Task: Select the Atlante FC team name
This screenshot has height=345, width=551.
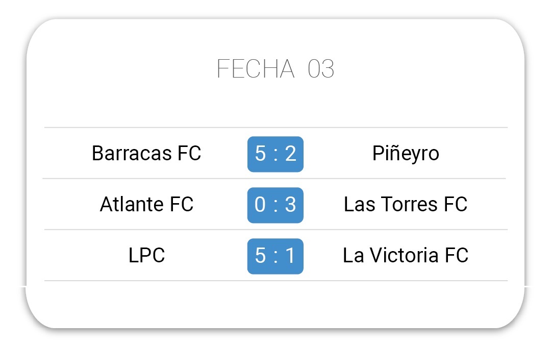Action: tap(146, 204)
